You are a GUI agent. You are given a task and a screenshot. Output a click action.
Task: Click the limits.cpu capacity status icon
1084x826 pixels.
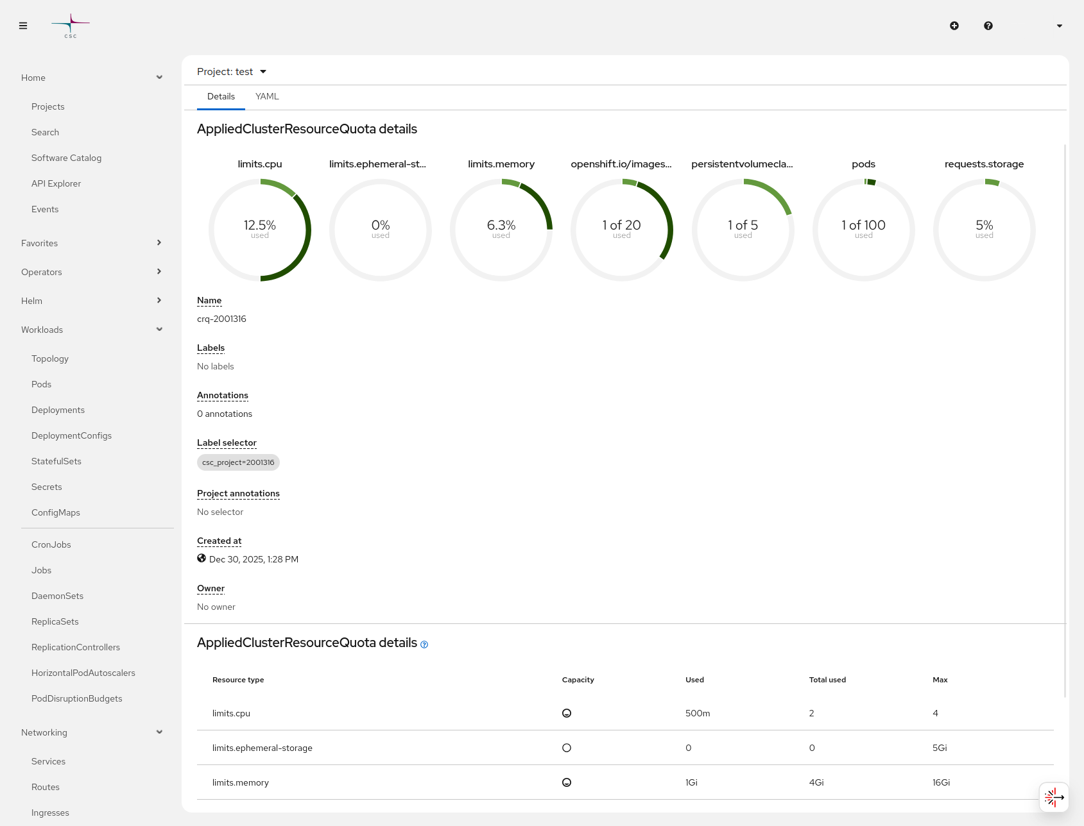(x=567, y=713)
